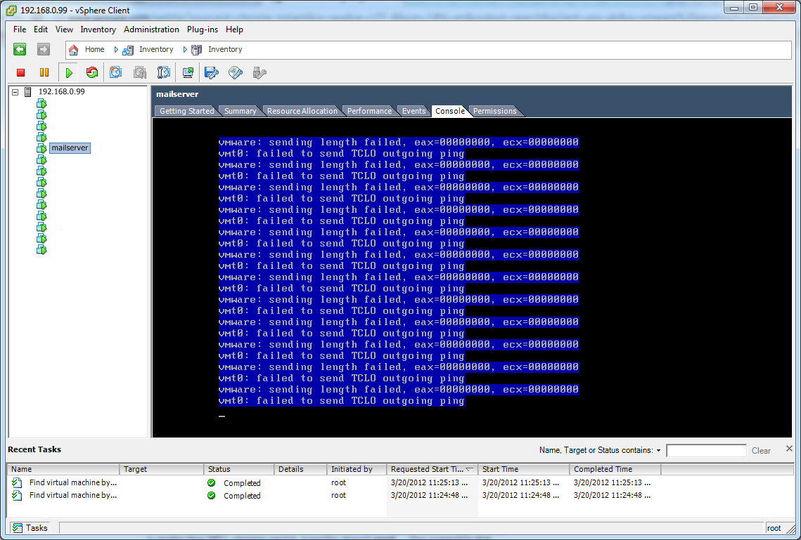Click the Requested Start Time sort arrow
The height and width of the screenshot is (540, 801).
pos(470,468)
